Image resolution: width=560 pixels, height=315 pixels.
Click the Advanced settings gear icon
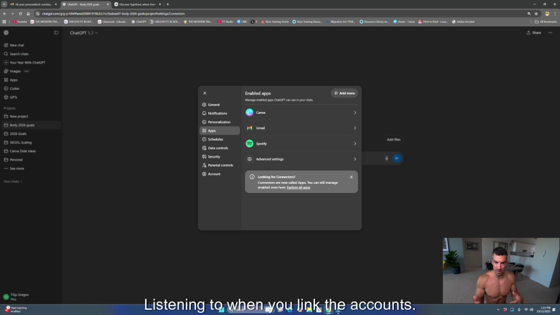(249, 159)
